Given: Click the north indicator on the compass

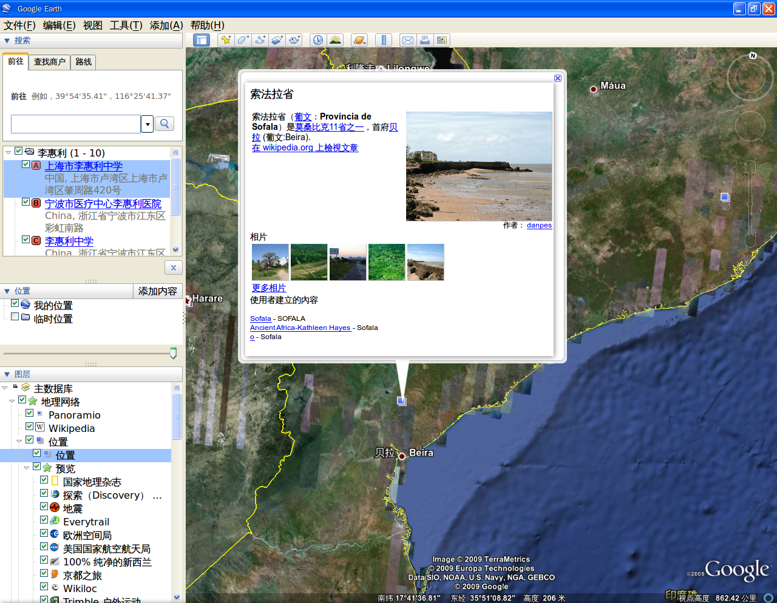Looking at the screenshot, I should click(x=753, y=55).
